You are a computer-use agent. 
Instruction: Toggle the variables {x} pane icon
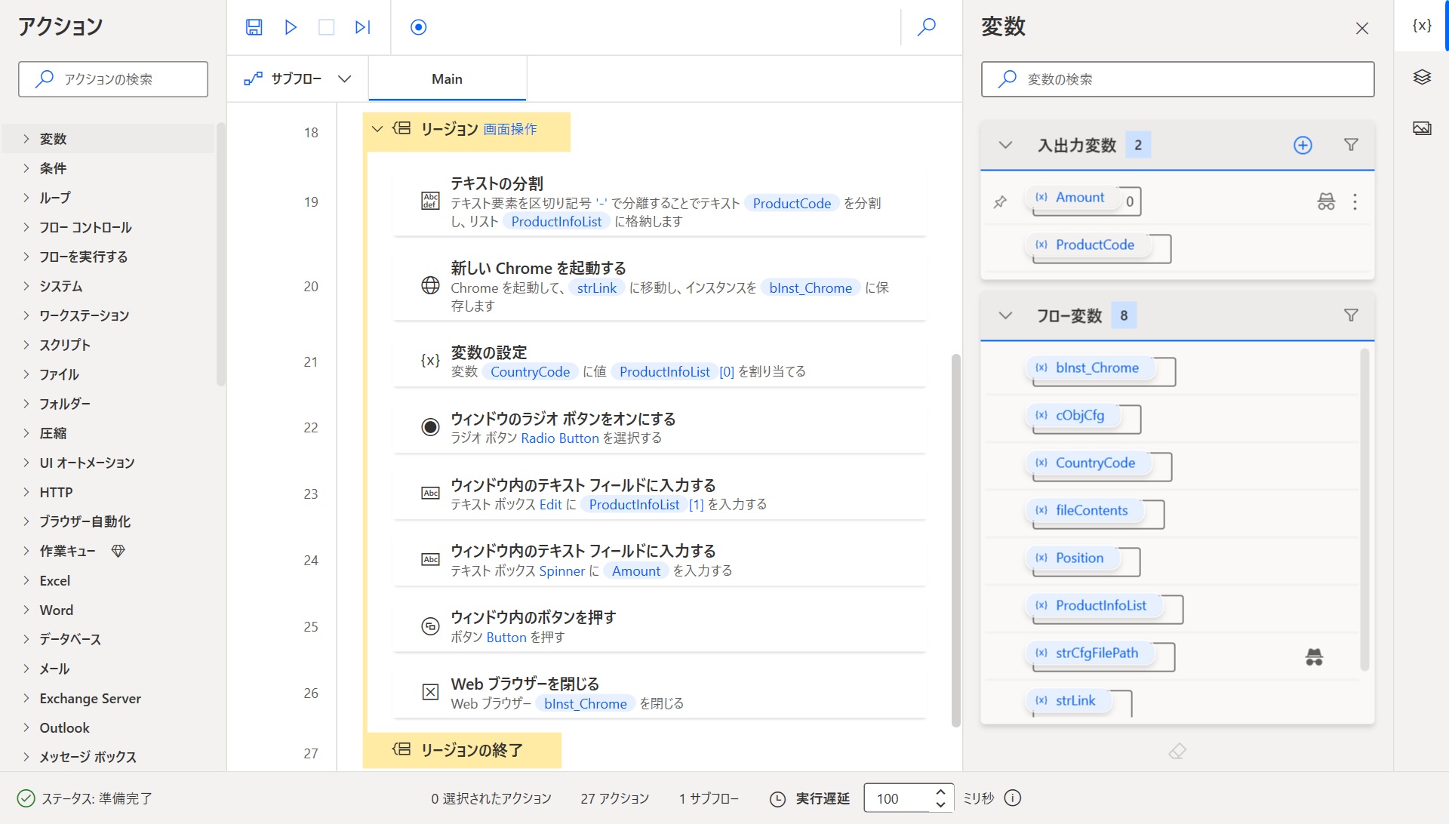(1422, 26)
